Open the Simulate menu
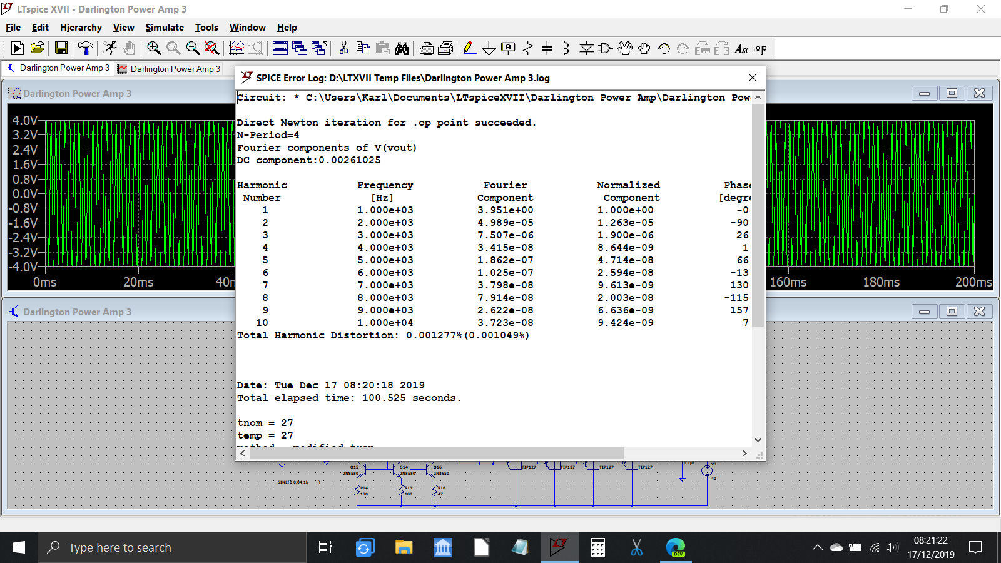 [x=165, y=28]
